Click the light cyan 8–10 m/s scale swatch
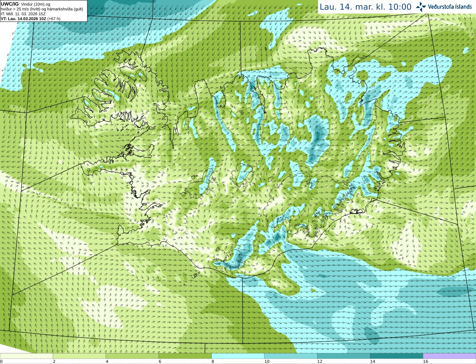The height and width of the screenshot is (364, 476). [x=238, y=356]
